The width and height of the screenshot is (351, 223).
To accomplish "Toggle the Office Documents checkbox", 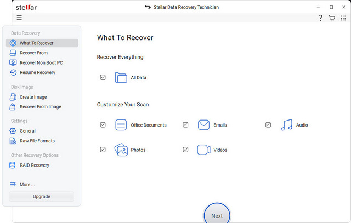I will (103, 125).
